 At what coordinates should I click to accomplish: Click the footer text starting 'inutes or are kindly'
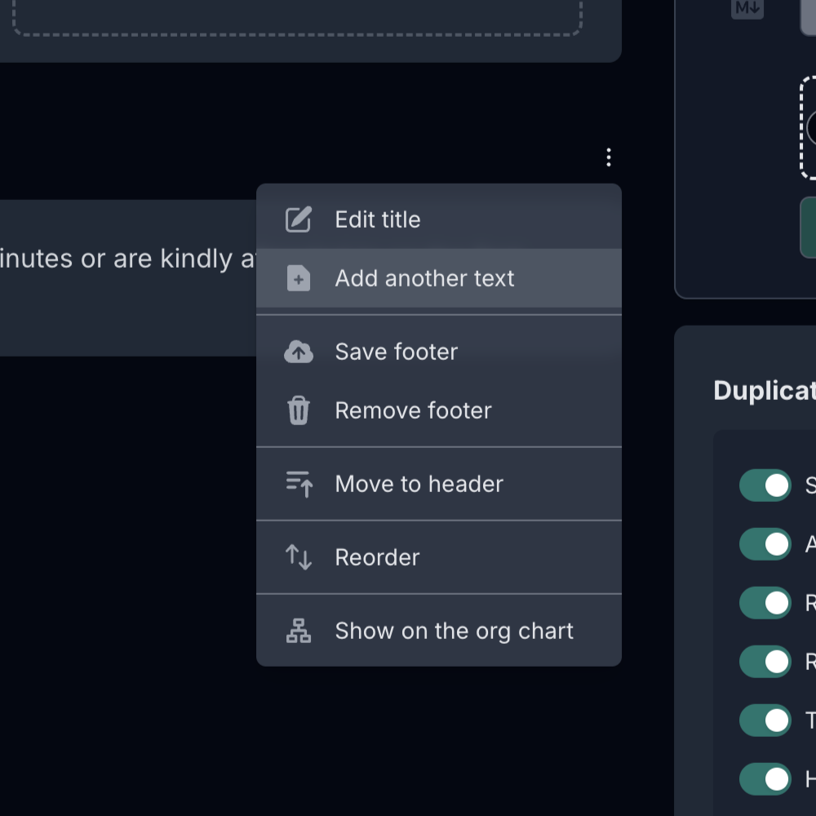pyautogui.click(x=128, y=259)
